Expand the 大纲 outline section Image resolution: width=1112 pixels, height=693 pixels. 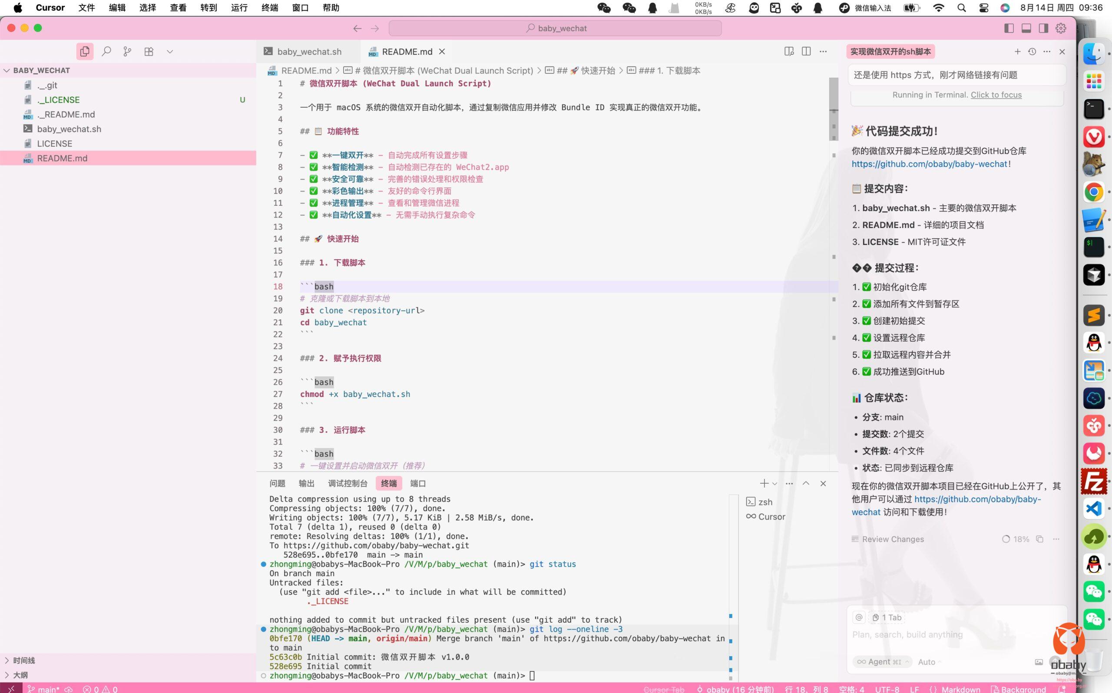tap(128, 675)
